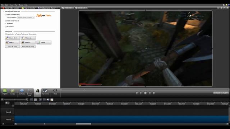Enable volume leveling checkbox
230x129 pixels.
(x=6, y=15)
